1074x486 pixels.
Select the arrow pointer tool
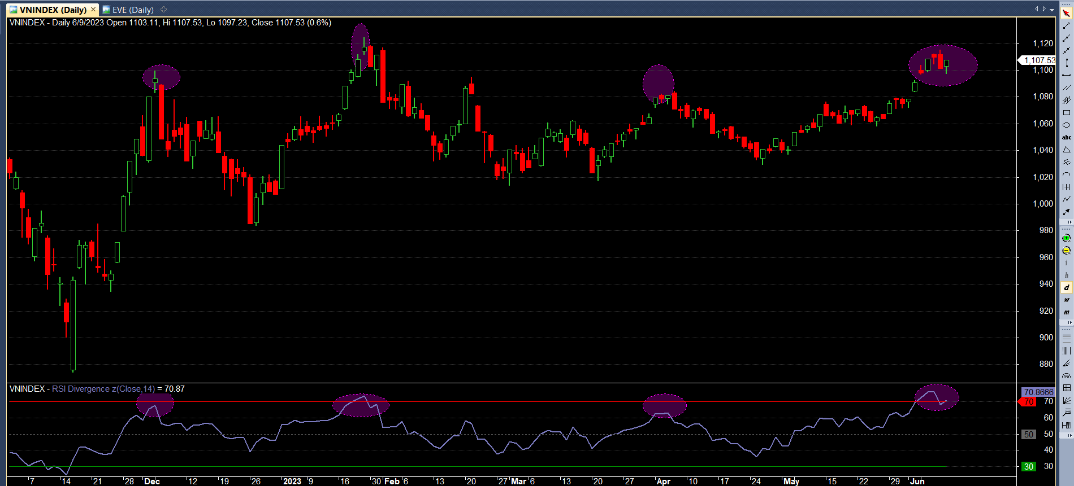click(1066, 14)
